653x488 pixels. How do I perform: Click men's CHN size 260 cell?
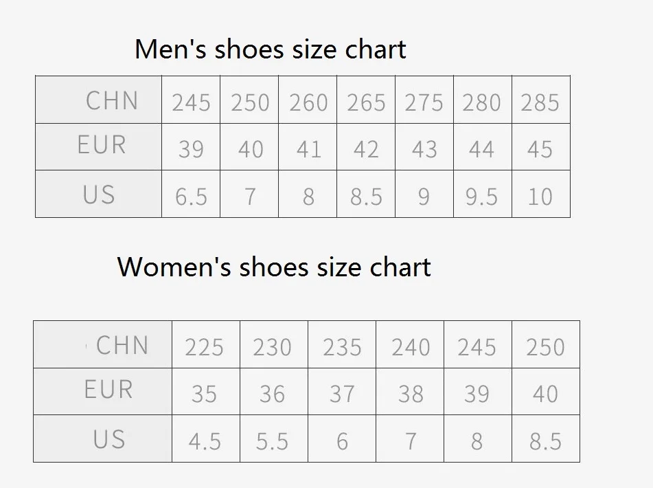click(x=308, y=100)
